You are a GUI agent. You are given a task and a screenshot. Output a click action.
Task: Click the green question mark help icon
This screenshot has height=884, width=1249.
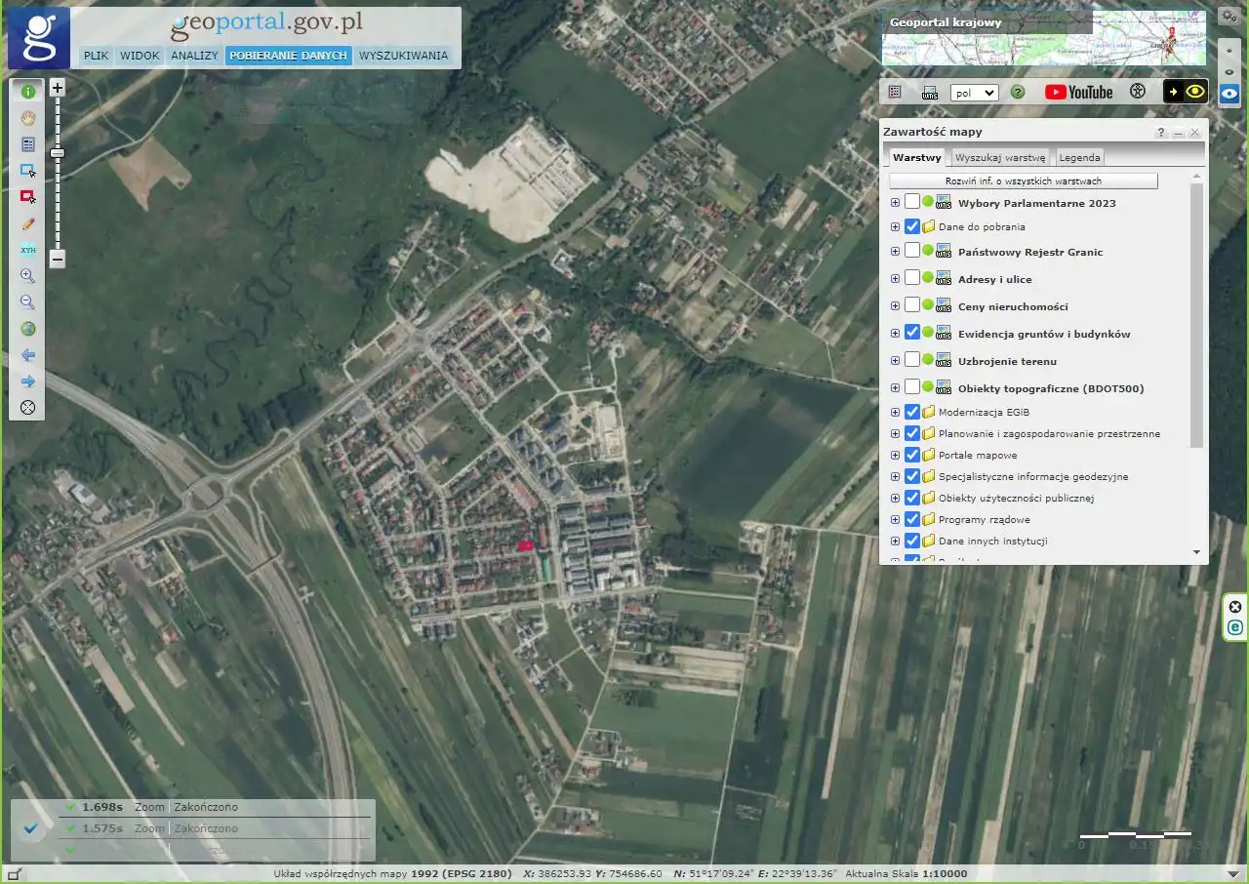point(1018,92)
